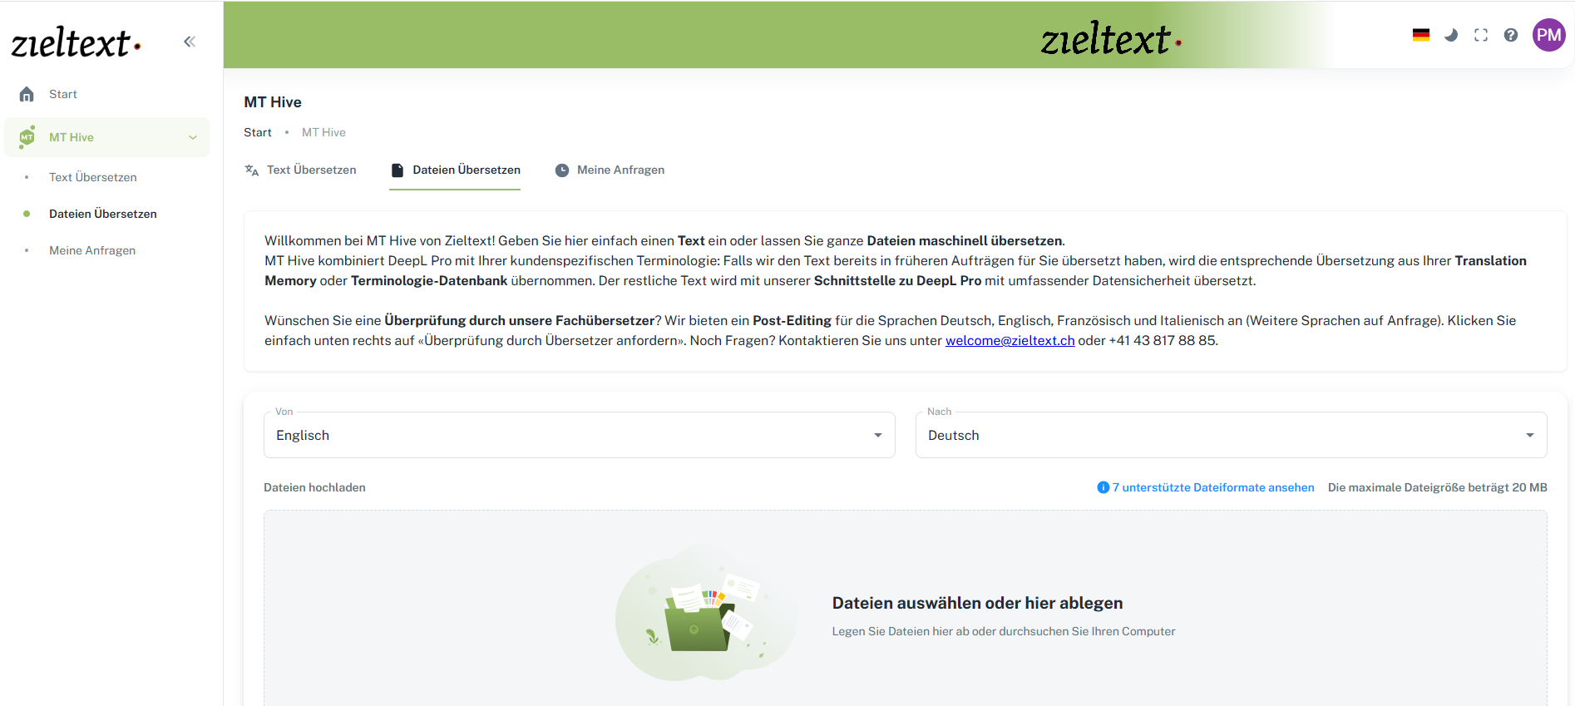
Task: Click the info icon beside supported formats
Action: pos(1103,487)
